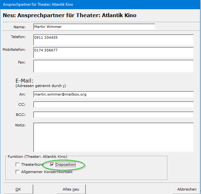Enable the Theaterbüro checkbox
Viewport: 201px width, 194px height.
coord(17,164)
